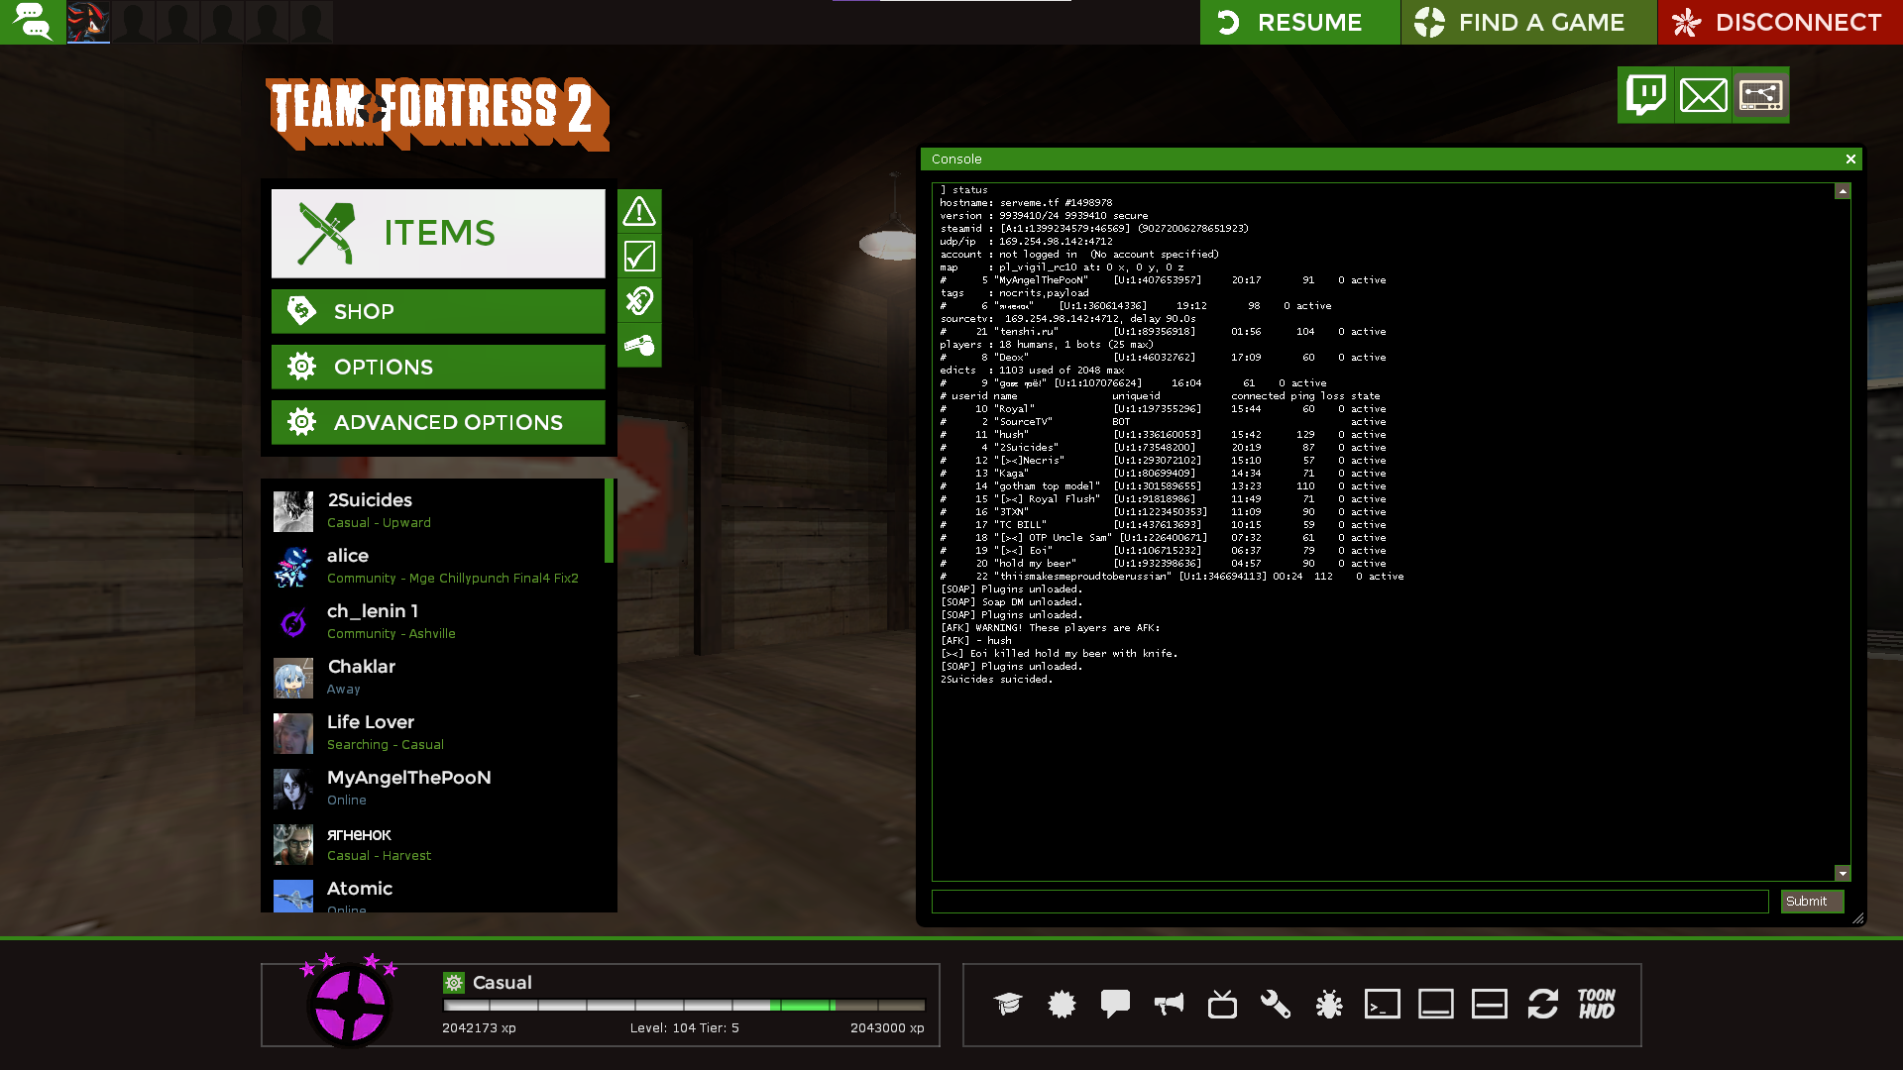
Task: Open the wrench workshop icon
Action: 1276,1004
